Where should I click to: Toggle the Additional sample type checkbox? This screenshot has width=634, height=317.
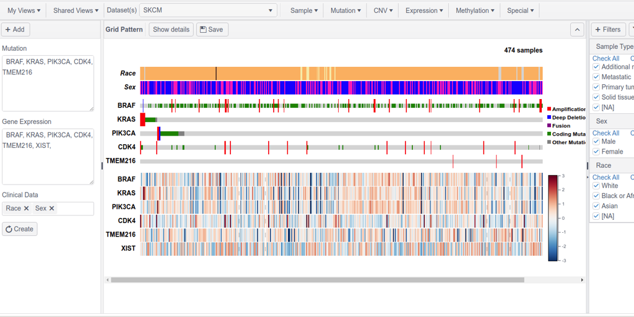(x=596, y=67)
